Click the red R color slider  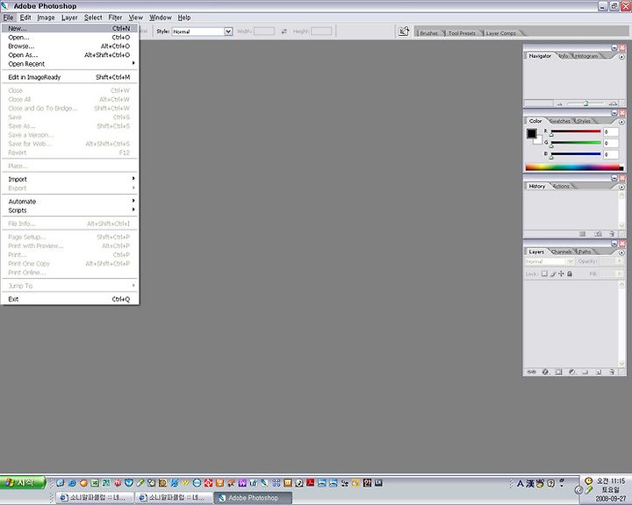[x=576, y=132]
